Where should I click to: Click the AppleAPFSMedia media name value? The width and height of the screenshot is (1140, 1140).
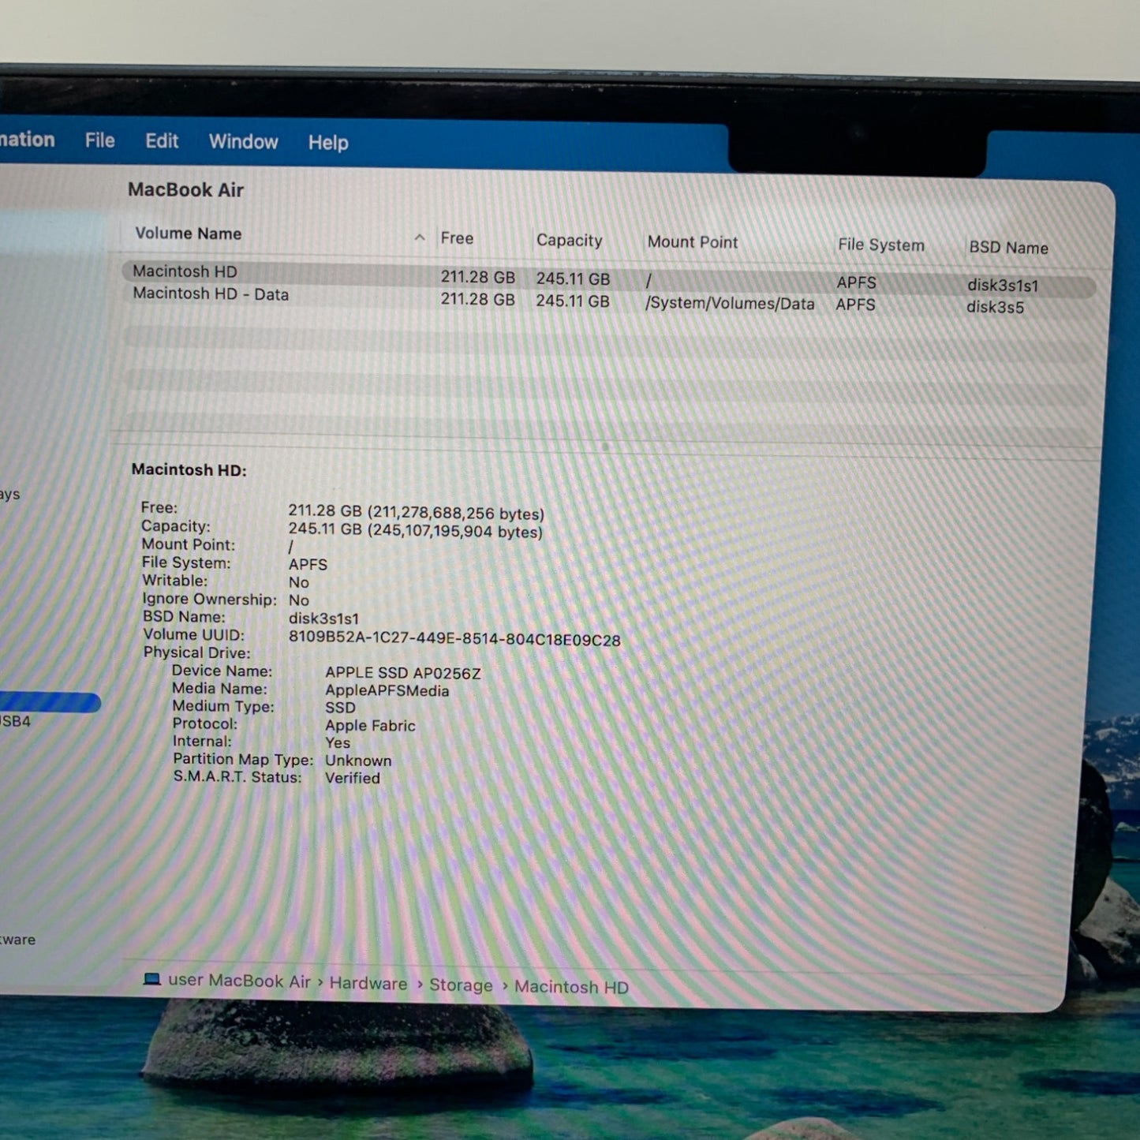pyautogui.click(x=387, y=691)
